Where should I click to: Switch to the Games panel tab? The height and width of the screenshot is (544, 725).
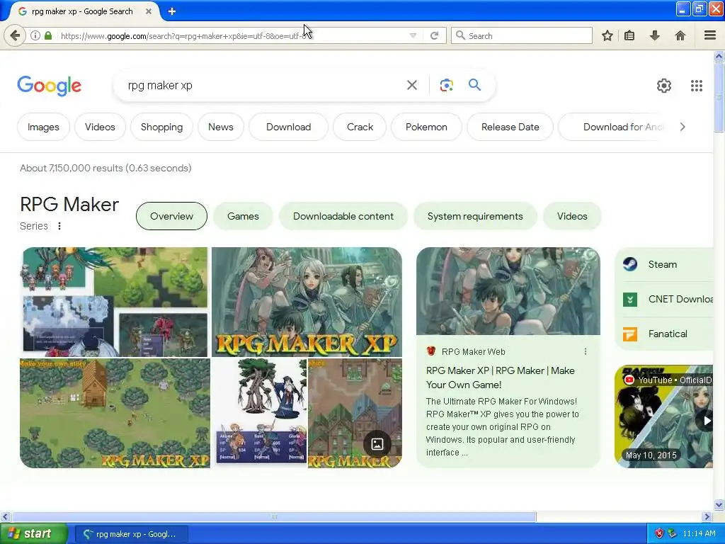point(243,216)
